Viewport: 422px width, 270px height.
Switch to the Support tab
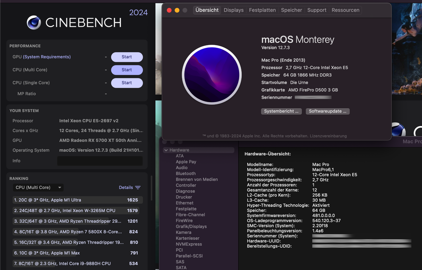click(317, 10)
